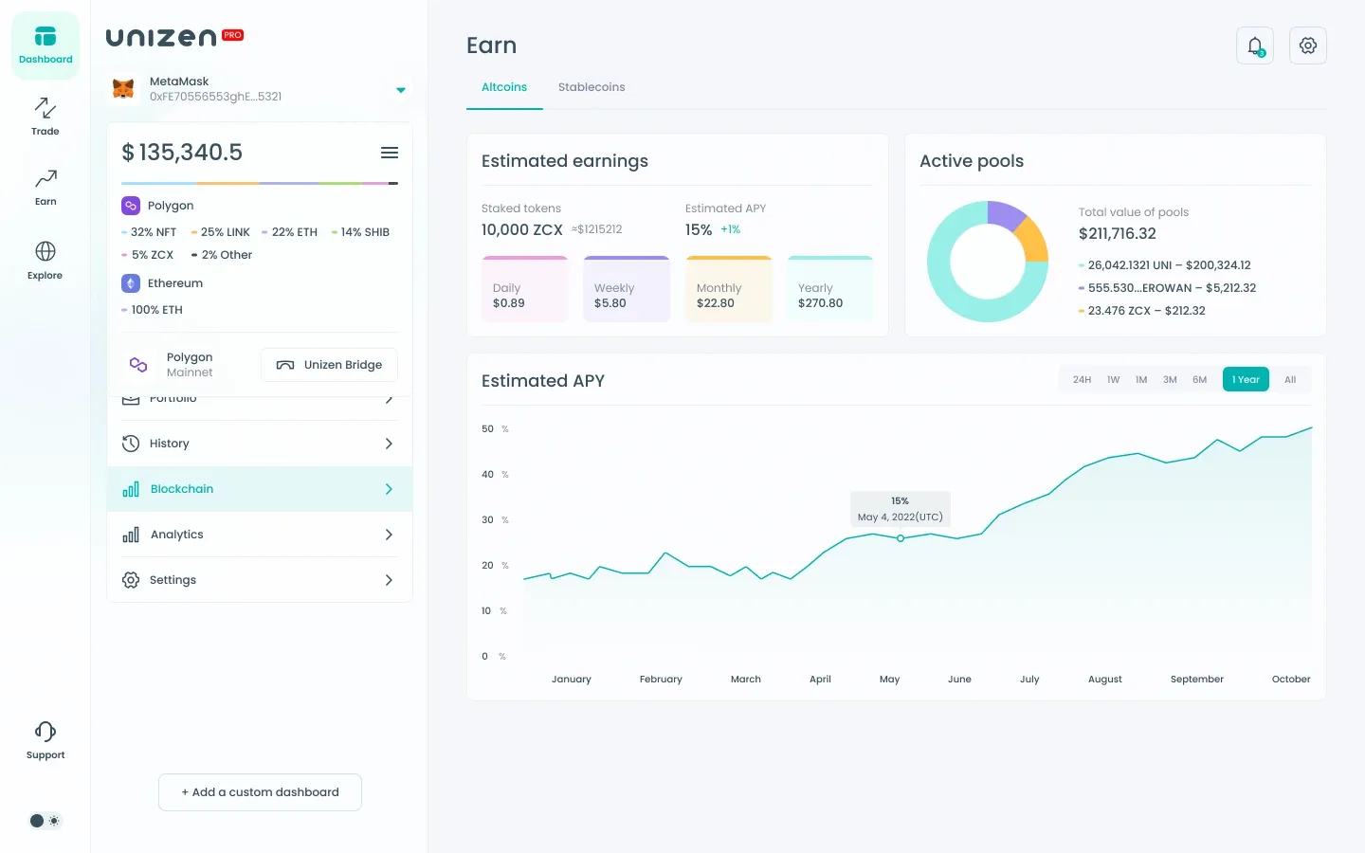Click the 14% SHIB allocation label
This screenshot has width=1365, height=853.
[x=360, y=232]
